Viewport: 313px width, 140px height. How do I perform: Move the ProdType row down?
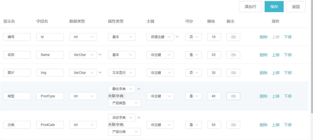pos(288,96)
